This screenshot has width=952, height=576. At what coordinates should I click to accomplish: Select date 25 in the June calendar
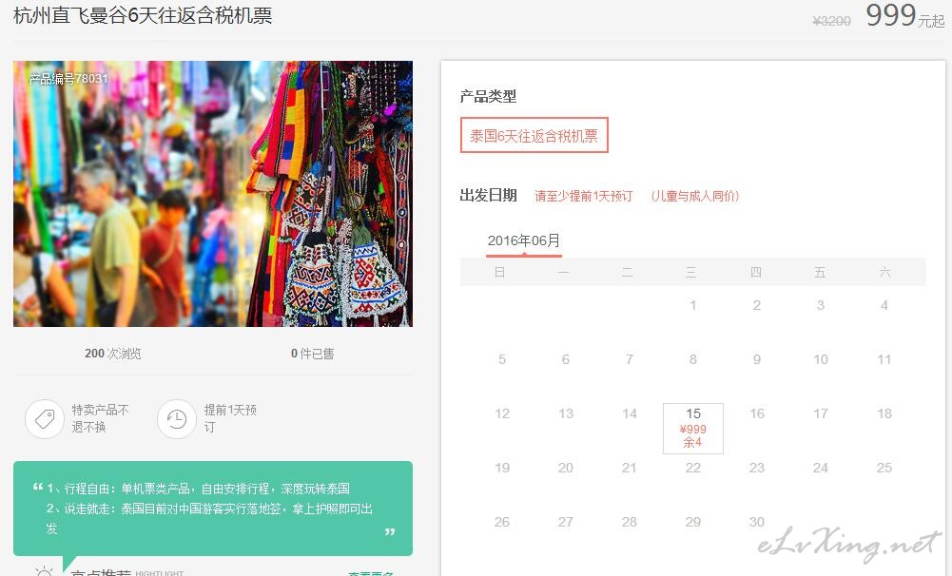tap(884, 468)
